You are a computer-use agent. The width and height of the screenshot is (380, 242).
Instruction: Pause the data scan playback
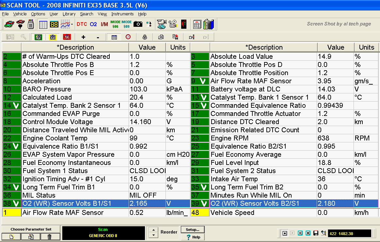coord(300,233)
